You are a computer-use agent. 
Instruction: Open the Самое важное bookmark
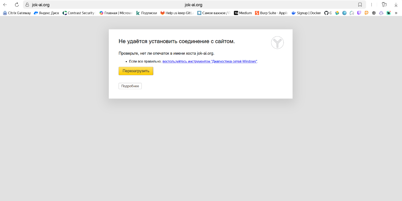pos(214,13)
